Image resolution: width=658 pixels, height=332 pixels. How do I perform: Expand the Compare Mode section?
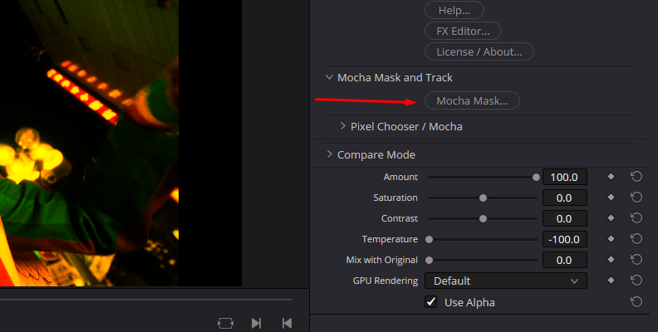pyautogui.click(x=330, y=154)
